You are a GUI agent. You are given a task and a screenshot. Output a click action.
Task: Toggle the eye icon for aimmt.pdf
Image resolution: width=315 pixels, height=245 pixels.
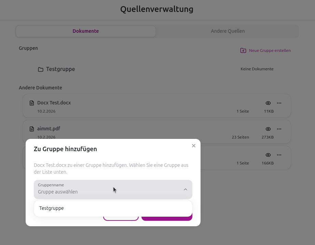tap(268, 129)
